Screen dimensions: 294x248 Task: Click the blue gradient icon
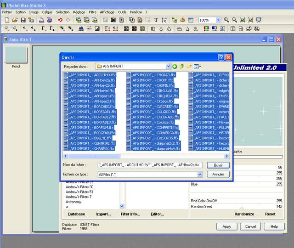(x=214, y=28)
